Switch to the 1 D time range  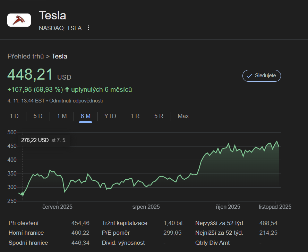click(x=14, y=116)
